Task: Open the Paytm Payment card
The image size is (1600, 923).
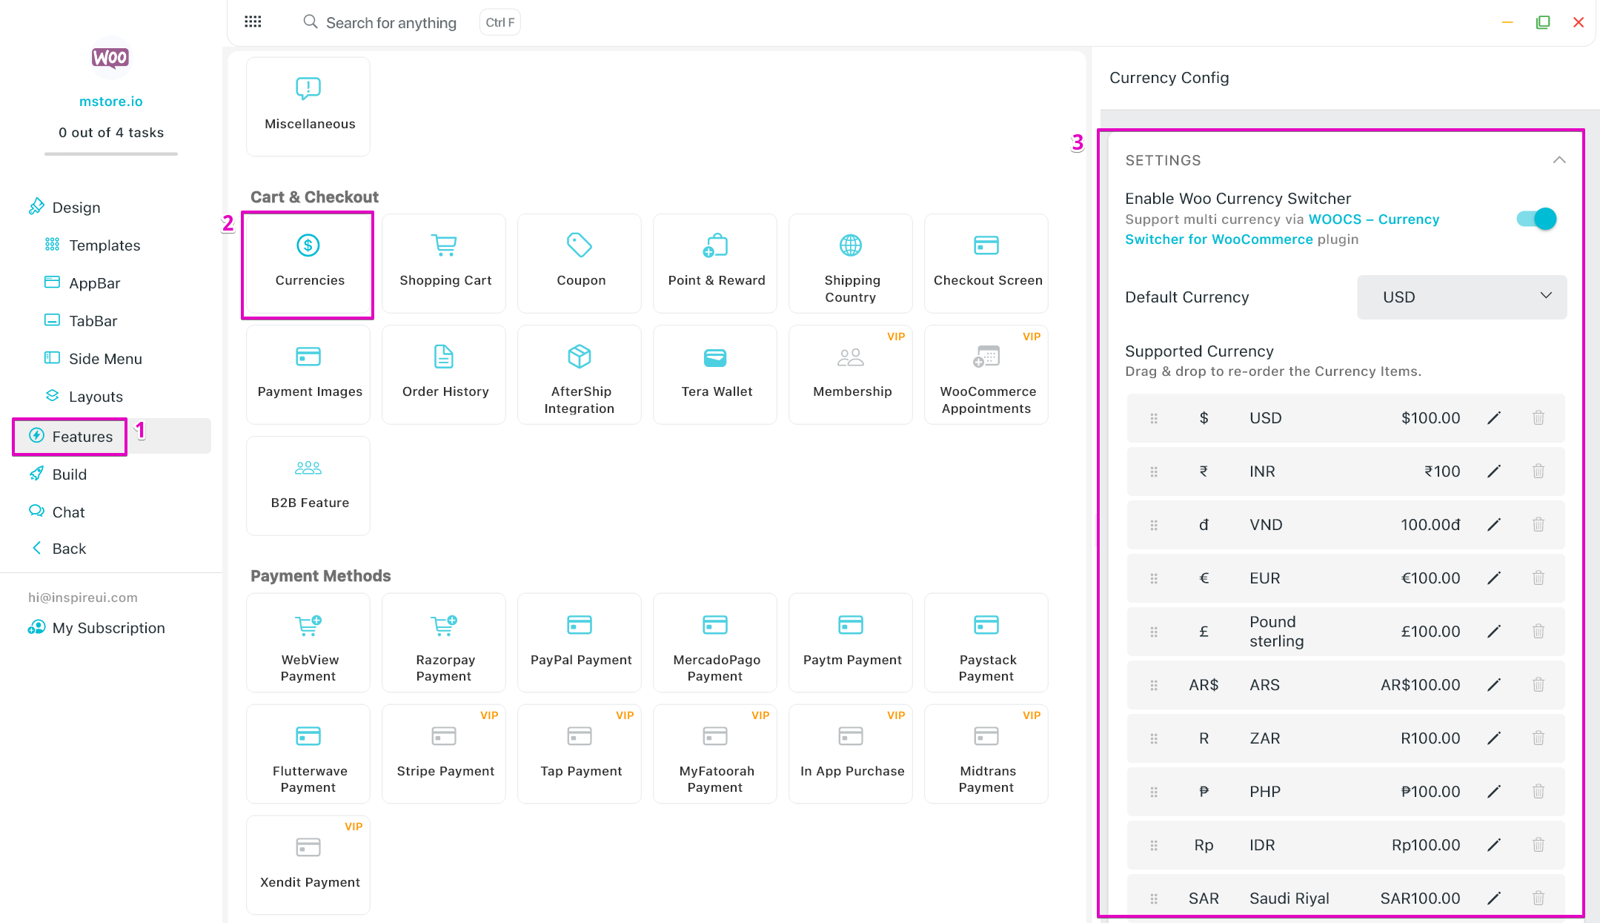Action: (x=851, y=643)
